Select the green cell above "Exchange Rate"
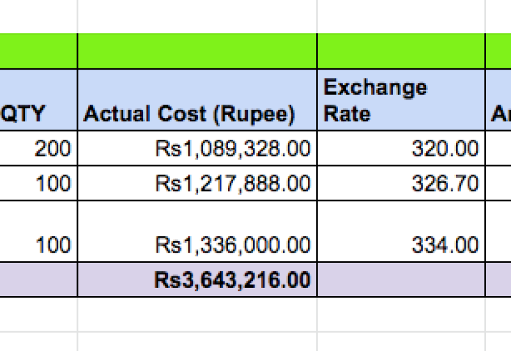This screenshot has width=511, height=351. (x=400, y=51)
